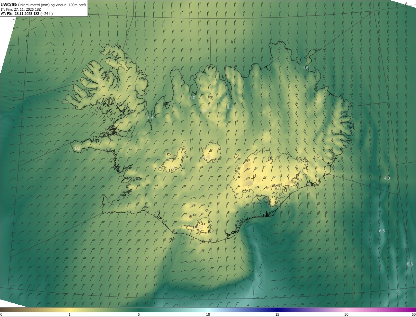Click the "30" tick on the color scale
The height and width of the screenshot is (317, 416).
(346, 314)
